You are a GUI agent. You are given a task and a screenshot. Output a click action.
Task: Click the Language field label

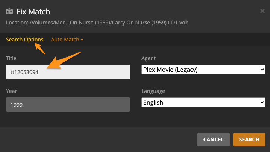point(153,91)
